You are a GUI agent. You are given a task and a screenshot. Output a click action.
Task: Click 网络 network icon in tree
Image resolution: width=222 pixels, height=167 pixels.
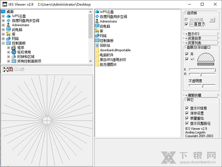click(x=9, y=38)
